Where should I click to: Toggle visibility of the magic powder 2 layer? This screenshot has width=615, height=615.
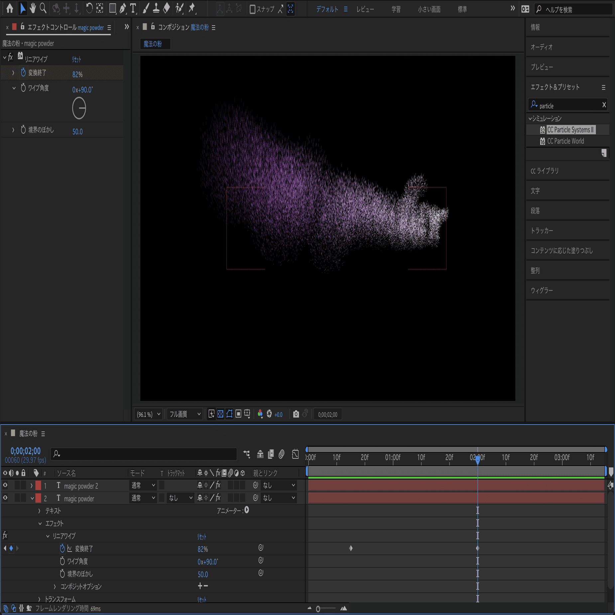click(x=5, y=485)
